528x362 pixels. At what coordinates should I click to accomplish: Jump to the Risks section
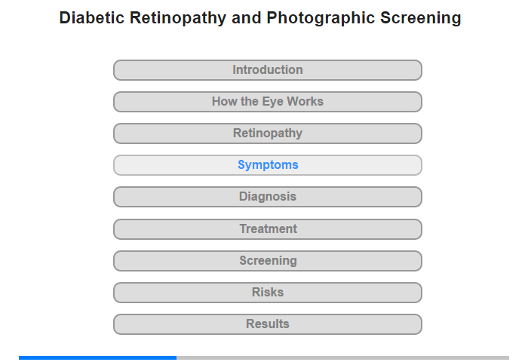click(x=268, y=293)
